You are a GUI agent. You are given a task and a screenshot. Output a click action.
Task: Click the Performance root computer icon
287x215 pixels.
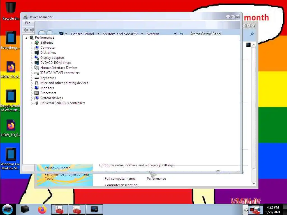[31, 38]
